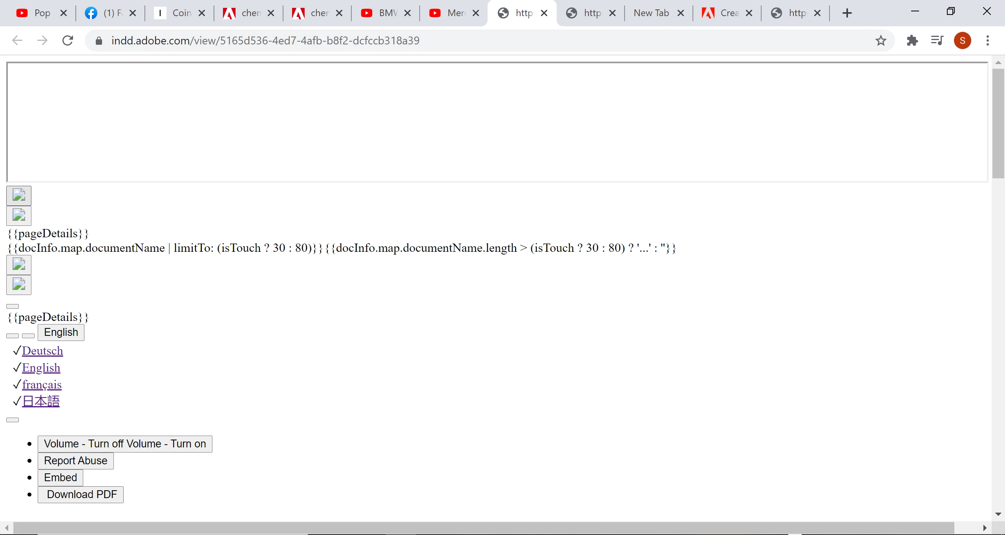The width and height of the screenshot is (1005, 535).
Task: Select Deutsch language link
Action: click(x=42, y=351)
